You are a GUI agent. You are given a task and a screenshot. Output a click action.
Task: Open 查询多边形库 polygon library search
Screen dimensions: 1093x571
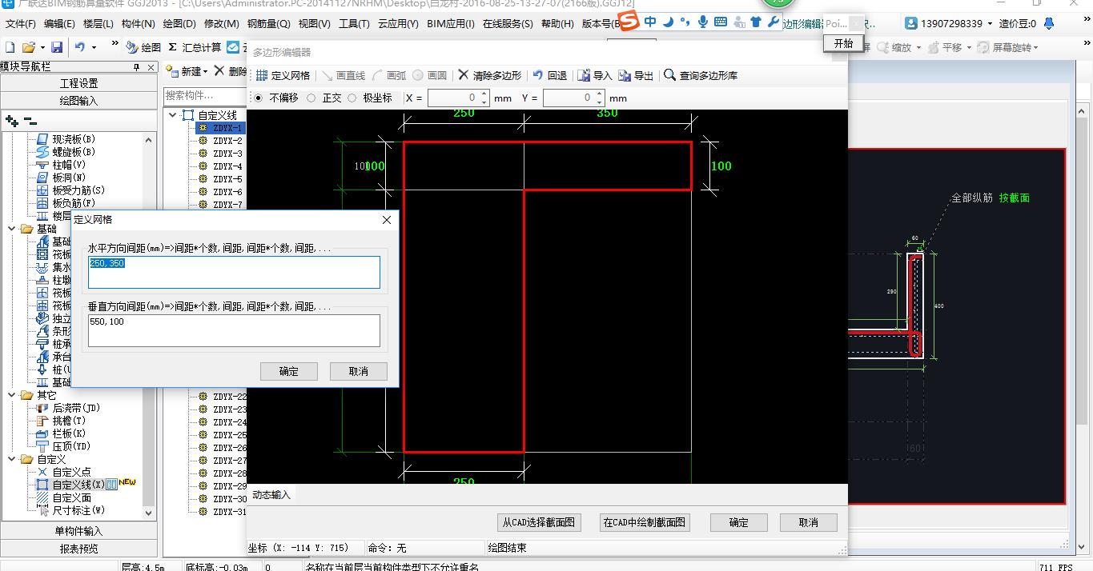click(701, 75)
